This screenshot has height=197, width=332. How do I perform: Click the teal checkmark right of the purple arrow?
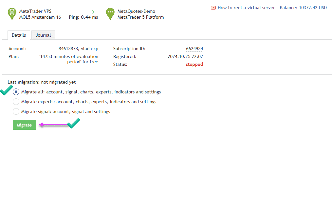click(x=74, y=123)
